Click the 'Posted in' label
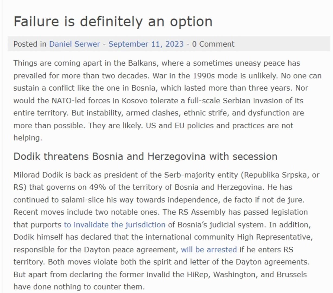Screen dimensions: 333x293 [30, 44]
